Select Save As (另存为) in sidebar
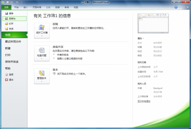This screenshot has width=191, height=129. [15, 19]
